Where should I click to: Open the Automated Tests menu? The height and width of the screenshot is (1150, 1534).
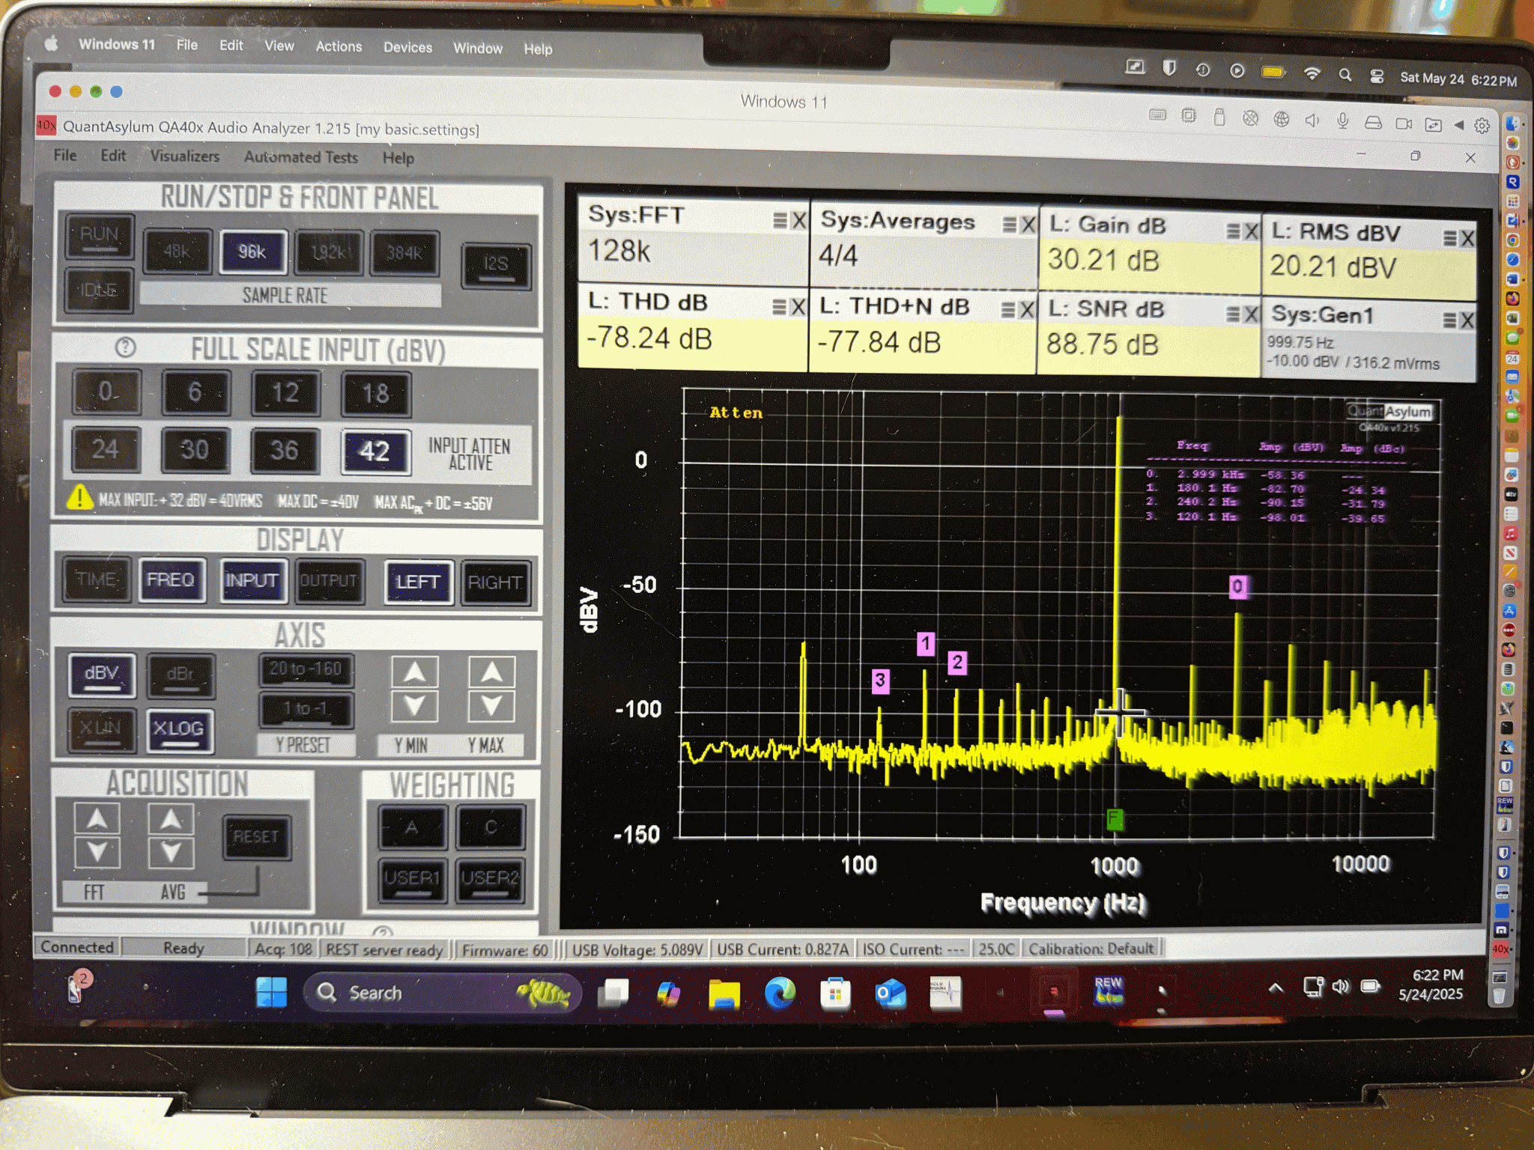coord(301,157)
